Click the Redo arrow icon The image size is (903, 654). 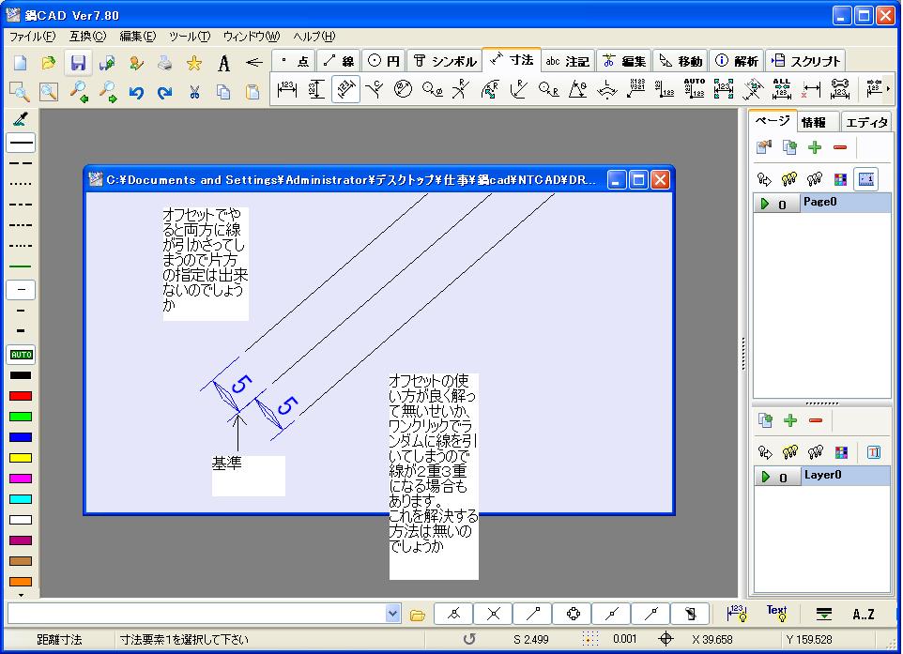click(x=164, y=92)
